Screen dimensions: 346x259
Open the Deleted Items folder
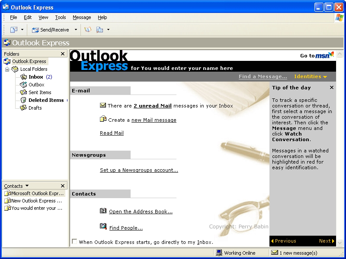coord(46,100)
